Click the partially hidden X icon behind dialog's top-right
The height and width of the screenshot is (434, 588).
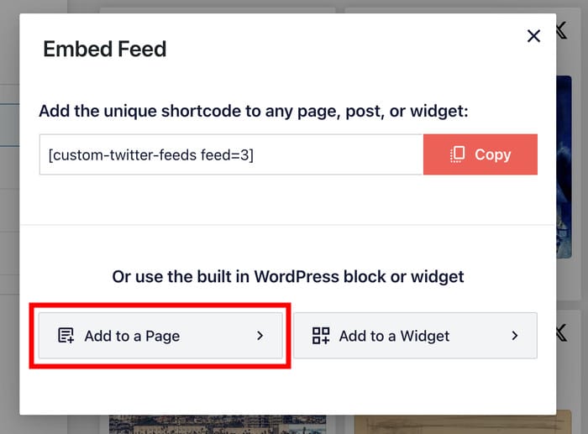tap(561, 32)
